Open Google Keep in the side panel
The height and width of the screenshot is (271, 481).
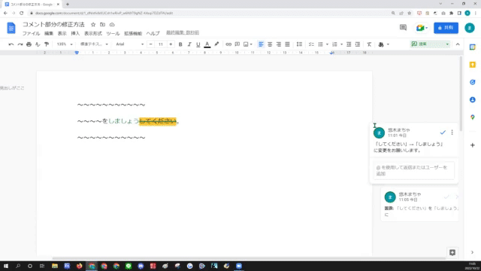473,65
